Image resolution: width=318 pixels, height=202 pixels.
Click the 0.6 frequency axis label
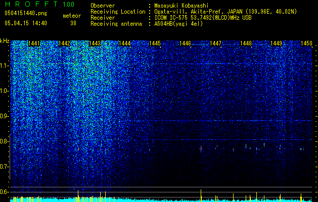tap(5, 192)
